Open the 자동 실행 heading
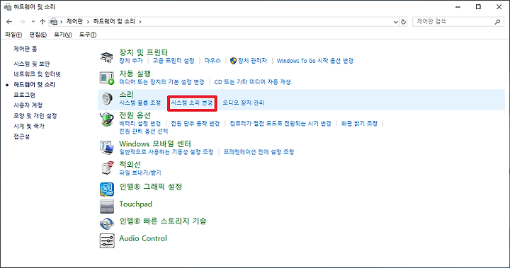The image size is (510, 268). click(135, 74)
